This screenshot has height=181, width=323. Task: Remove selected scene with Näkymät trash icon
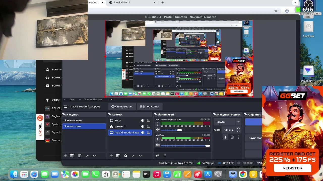72,156
